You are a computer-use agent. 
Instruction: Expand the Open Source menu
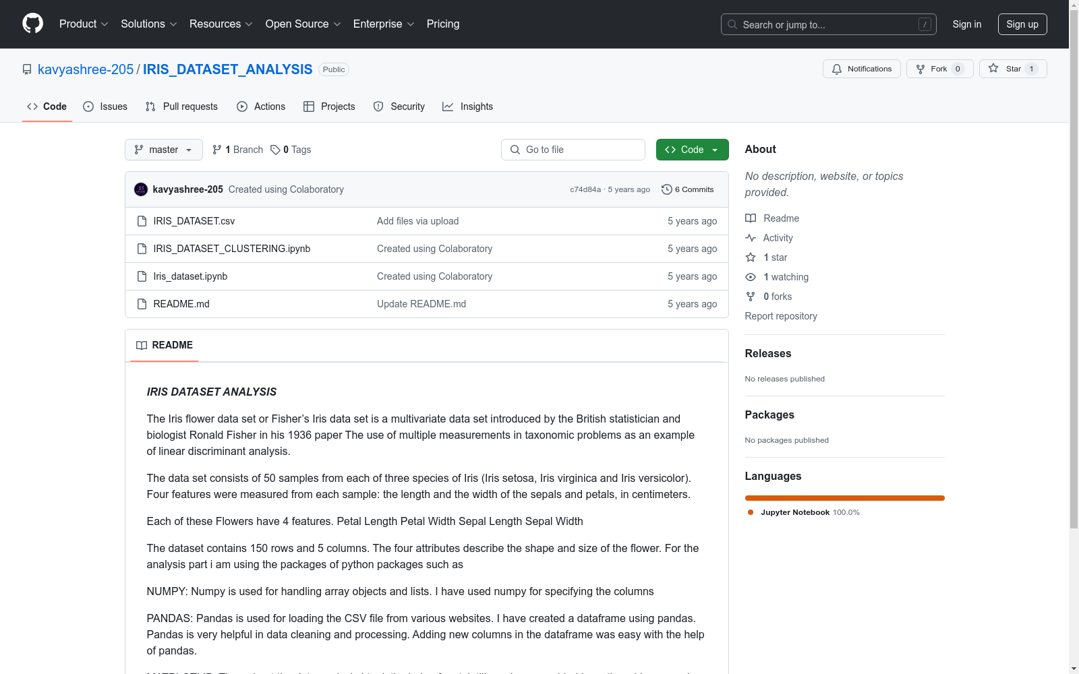pyautogui.click(x=303, y=24)
